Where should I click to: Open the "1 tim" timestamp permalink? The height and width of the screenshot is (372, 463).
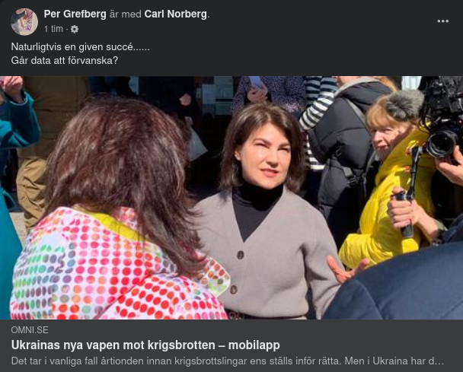pos(53,29)
